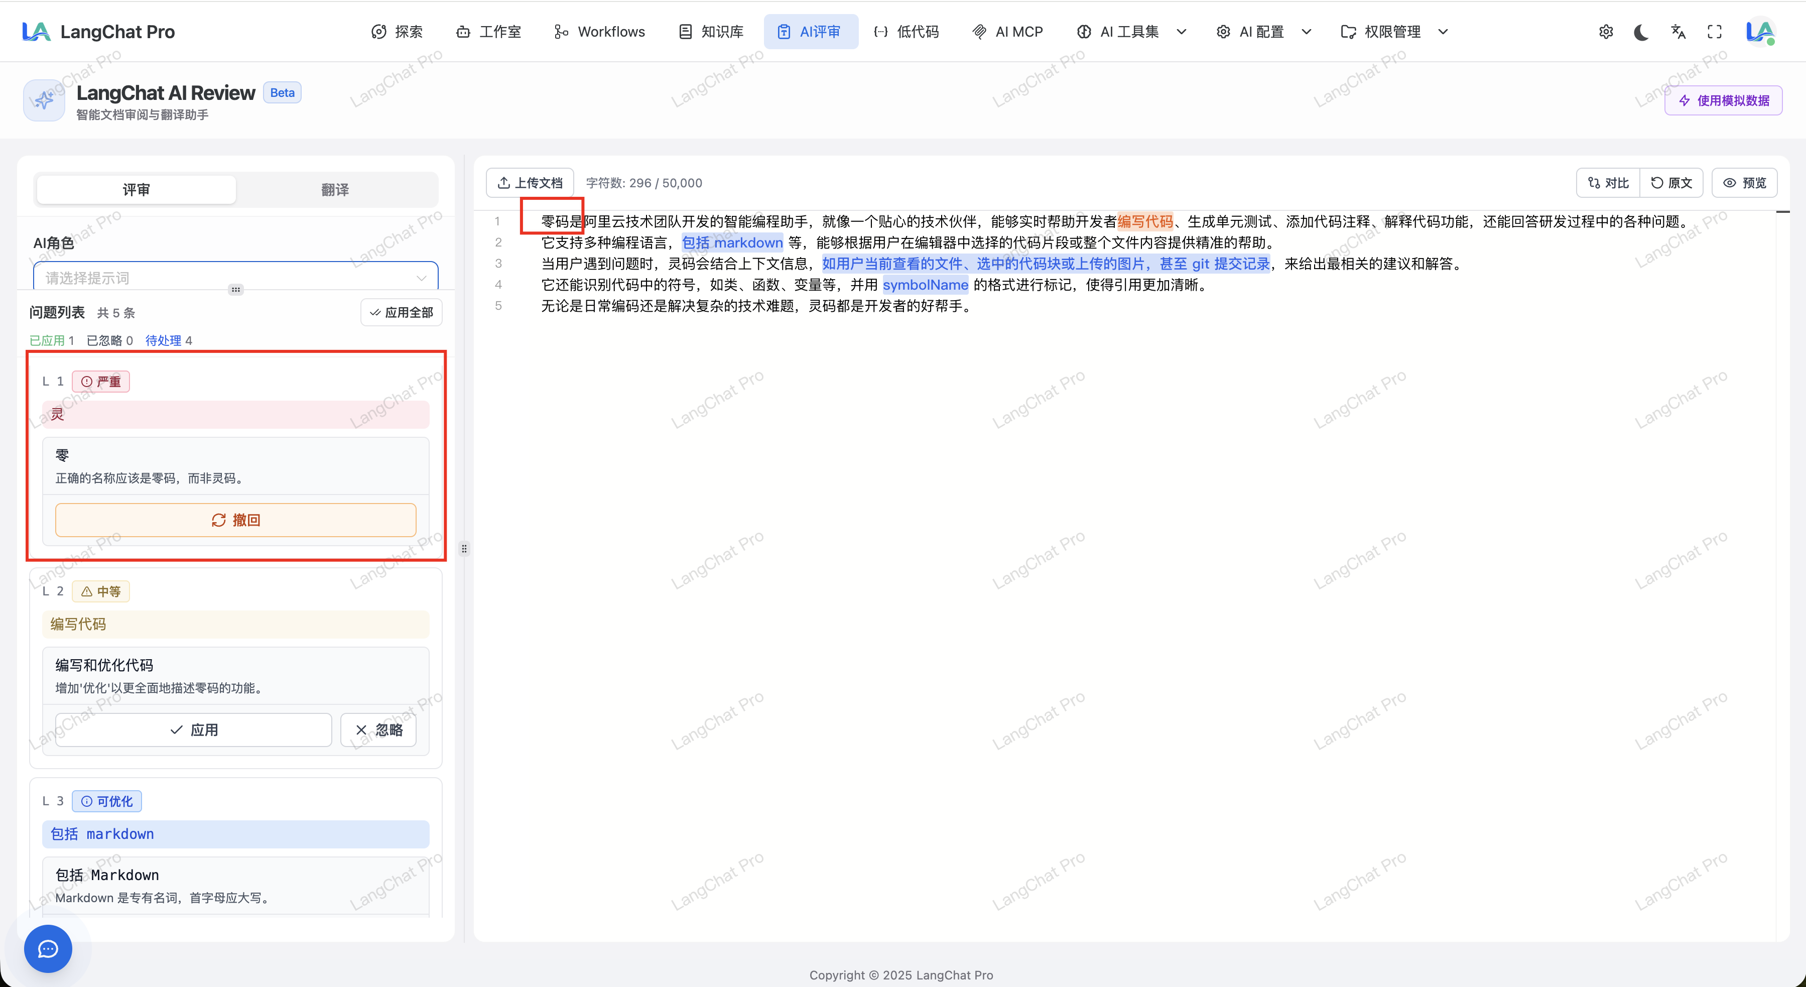Image resolution: width=1806 pixels, height=987 pixels.
Task: Click the 应用全部 button
Action: (402, 312)
